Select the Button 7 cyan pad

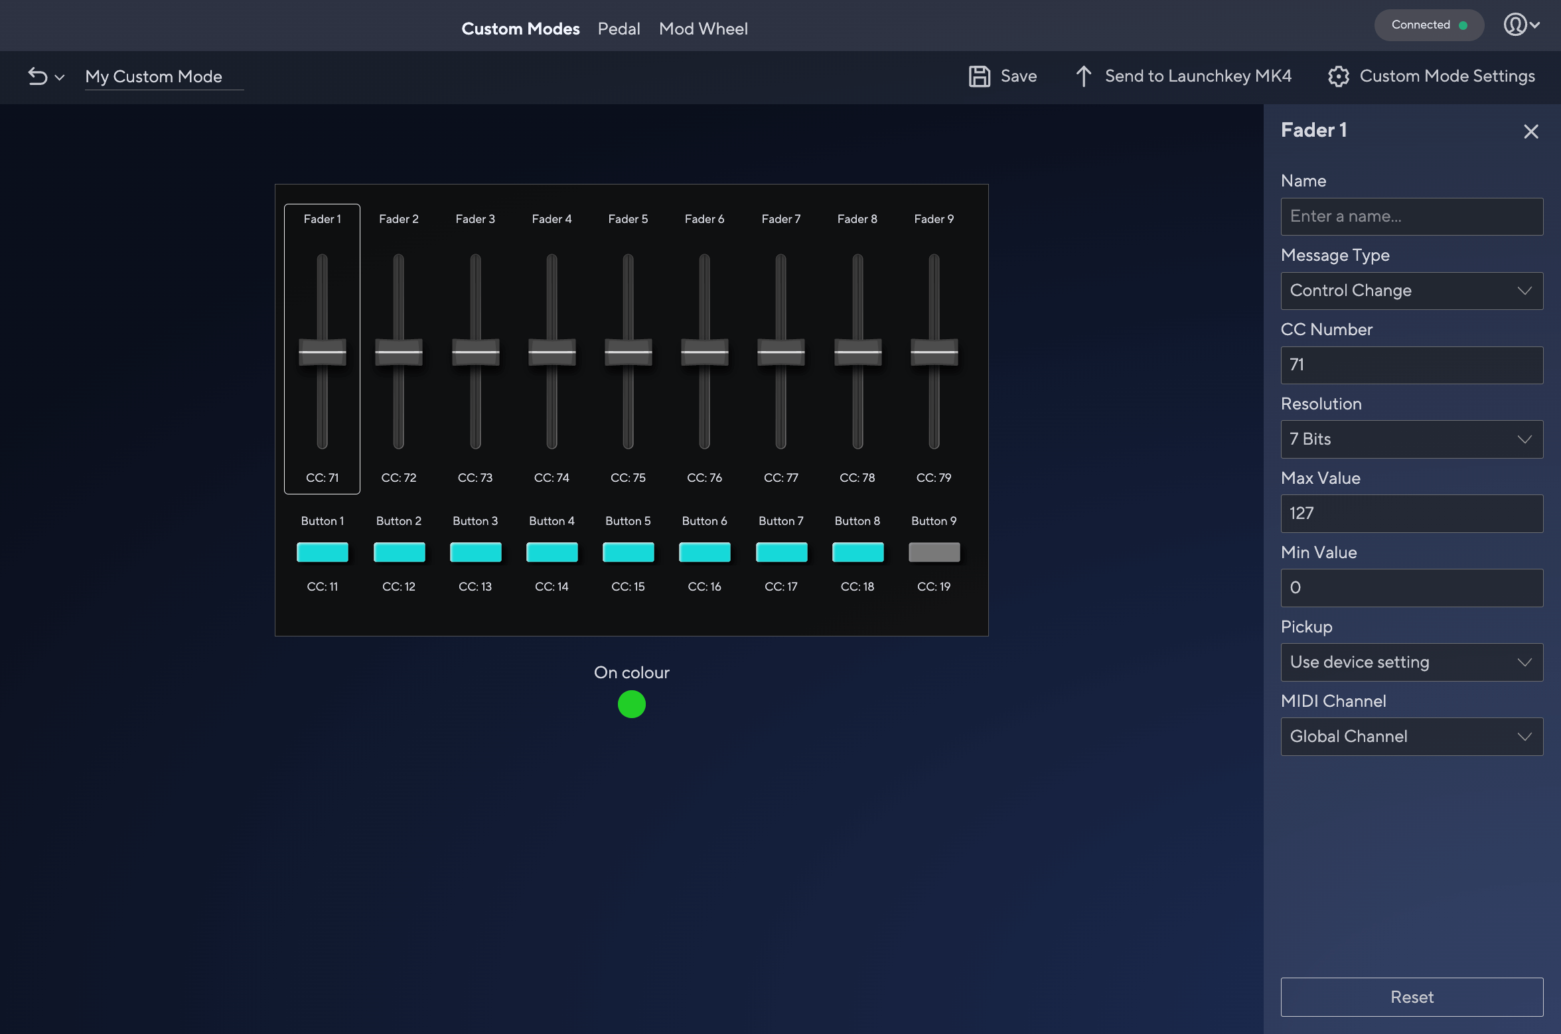pyautogui.click(x=781, y=552)
